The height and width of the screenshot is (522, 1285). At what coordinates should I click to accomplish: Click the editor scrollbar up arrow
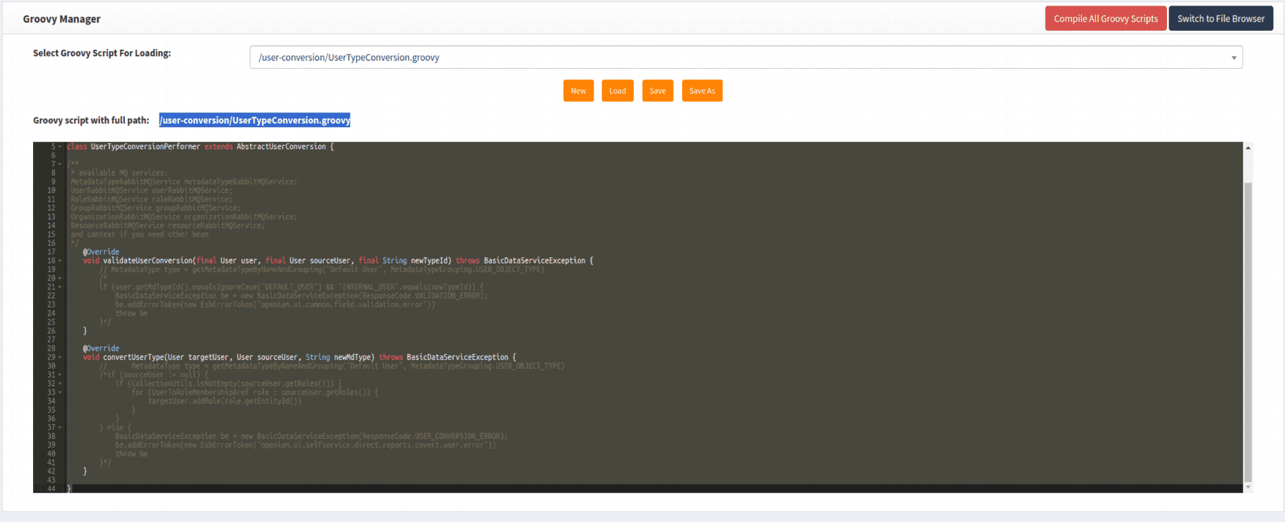1248,148
